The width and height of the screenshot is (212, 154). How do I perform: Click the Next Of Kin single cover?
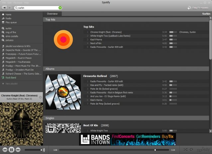click(x=63, y=128)
